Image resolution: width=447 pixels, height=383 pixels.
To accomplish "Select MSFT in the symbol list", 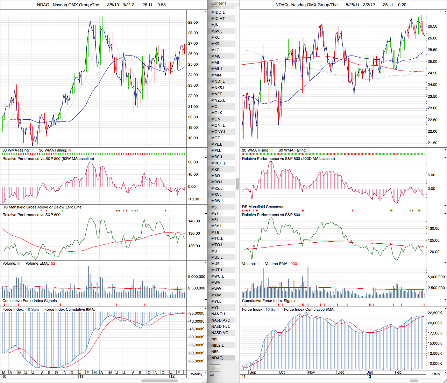I will point(216,213).
